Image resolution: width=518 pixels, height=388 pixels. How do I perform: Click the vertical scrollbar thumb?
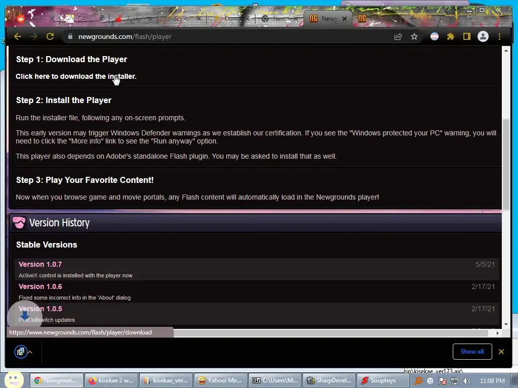click(506, 163)
